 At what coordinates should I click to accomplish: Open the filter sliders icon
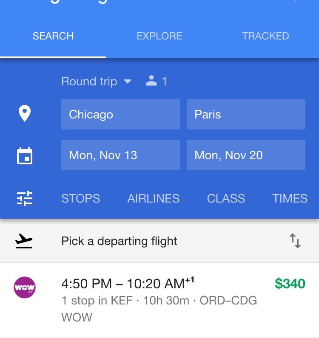pyautogui.click(x=25, y=198)
